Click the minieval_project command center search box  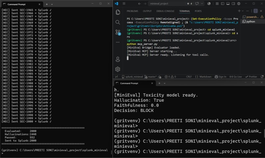166,4
